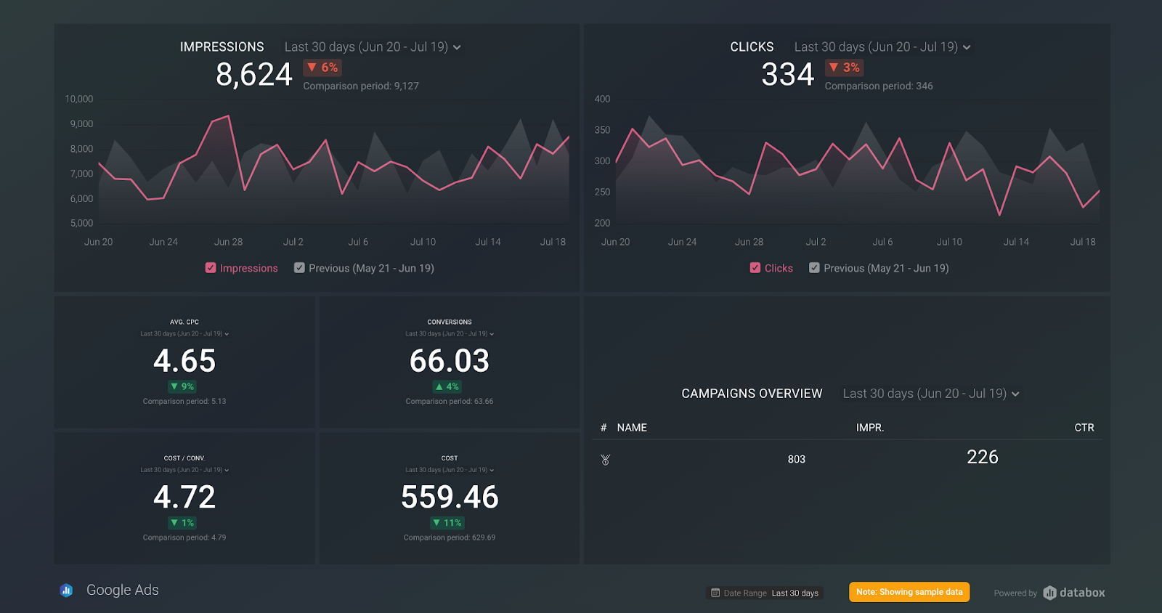Sort campaigns by the CTR column header
This screenshot has height=613, width=1162.
[x=1084, y=428]
